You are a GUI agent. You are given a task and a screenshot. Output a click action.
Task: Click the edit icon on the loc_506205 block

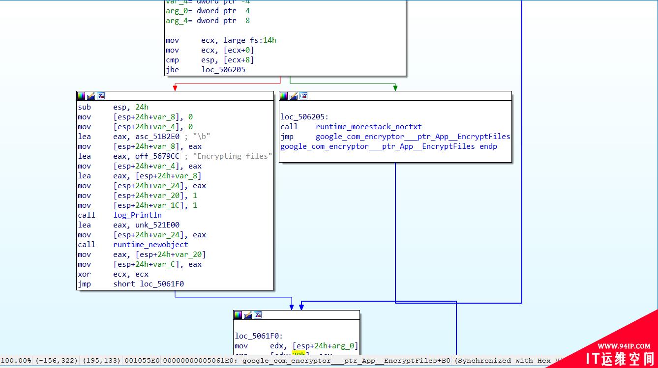pyautogui.click(x=294, y=96)
